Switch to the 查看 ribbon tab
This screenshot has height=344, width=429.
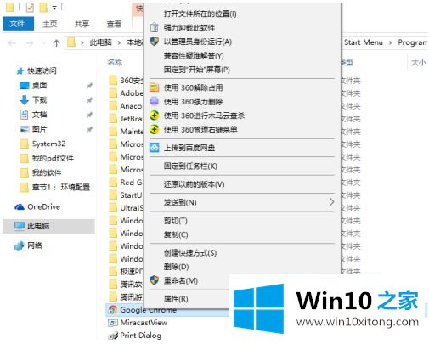click(114, 24)
